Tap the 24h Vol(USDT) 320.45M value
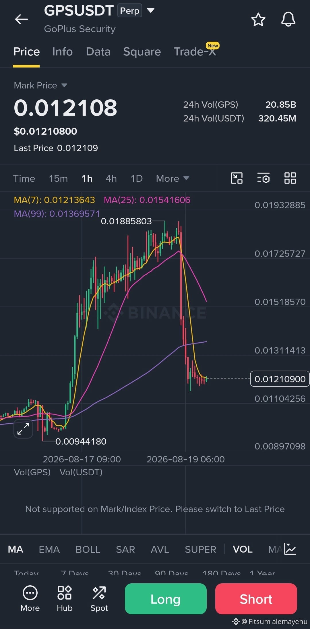Image resolution: width=310 pixels, height=629 pixels. coord(277,118)
